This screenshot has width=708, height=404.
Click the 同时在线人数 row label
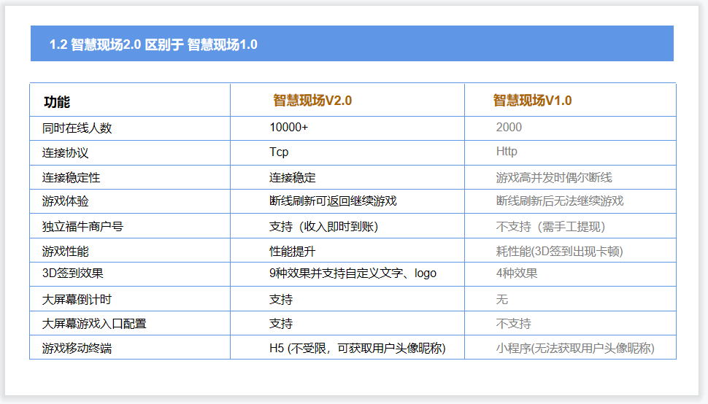coord(77,128)
